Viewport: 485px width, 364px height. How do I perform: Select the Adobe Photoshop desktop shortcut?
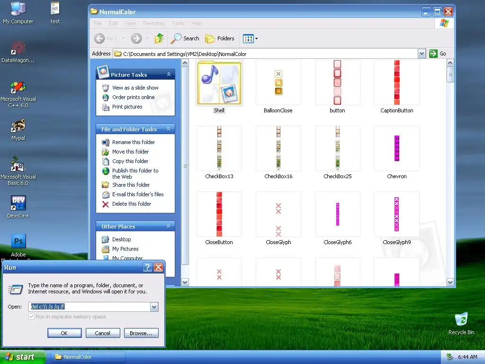coord(18,246)
